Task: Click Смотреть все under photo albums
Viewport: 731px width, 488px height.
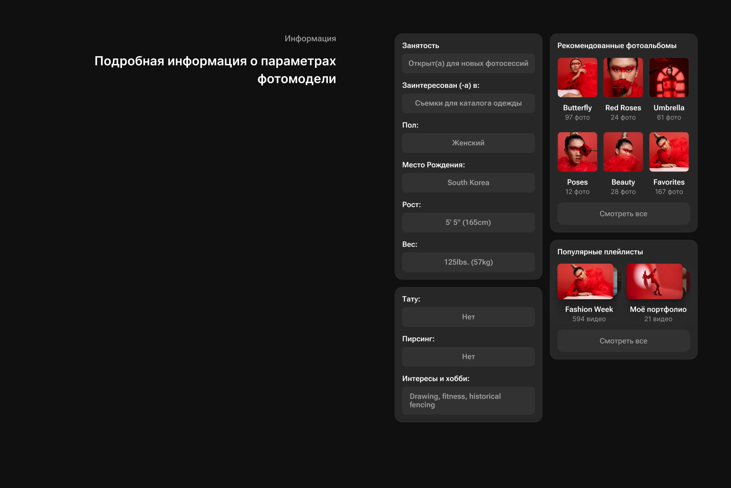Action: tap(623, 214)
